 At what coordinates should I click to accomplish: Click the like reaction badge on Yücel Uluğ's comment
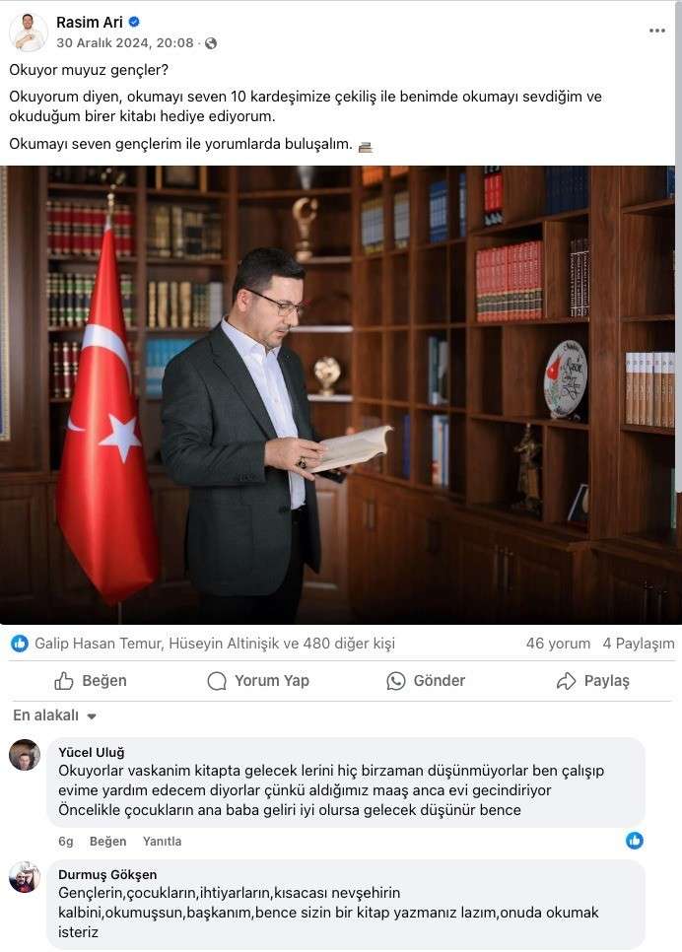coord(635,841)
